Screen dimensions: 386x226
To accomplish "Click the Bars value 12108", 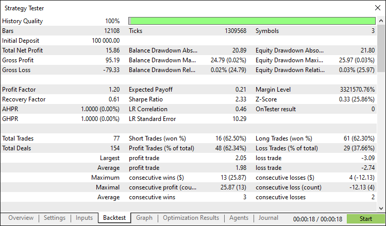I will (112, 31).
